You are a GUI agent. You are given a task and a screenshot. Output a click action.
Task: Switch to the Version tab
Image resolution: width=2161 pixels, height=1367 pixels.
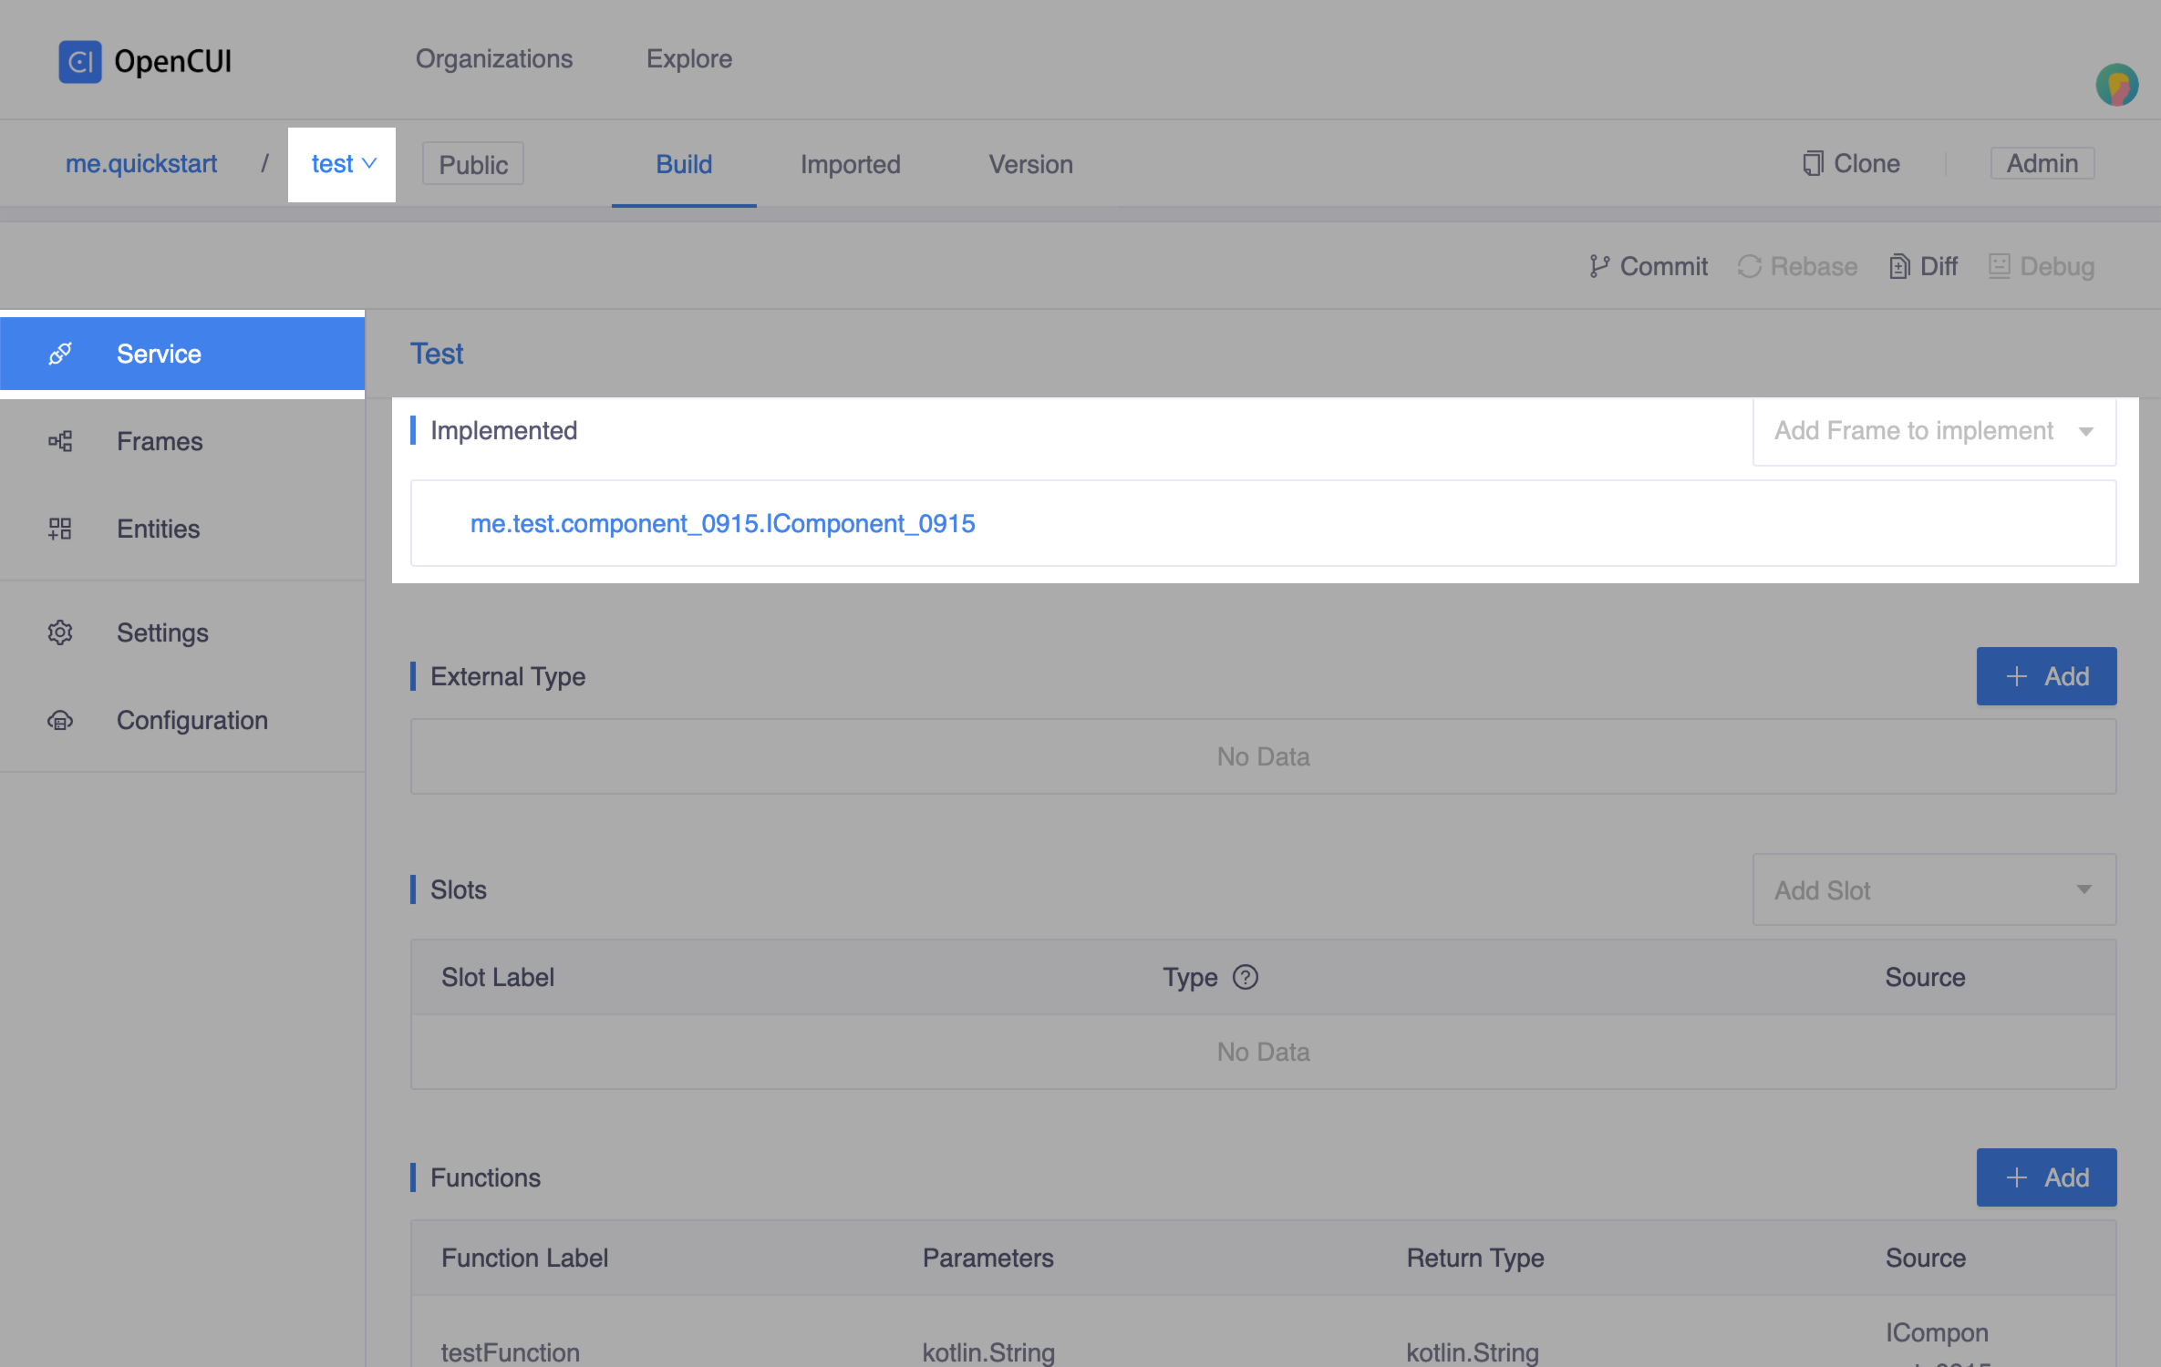click(1030, 164)
